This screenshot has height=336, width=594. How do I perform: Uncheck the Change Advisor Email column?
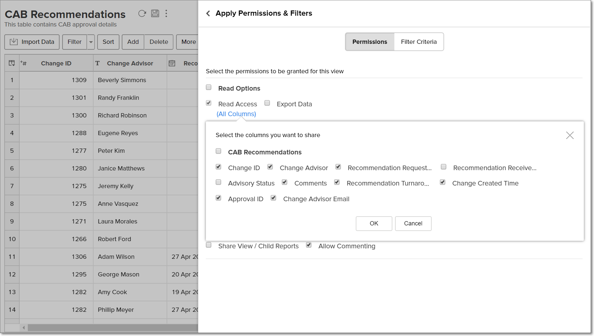(x=274, y=198)
